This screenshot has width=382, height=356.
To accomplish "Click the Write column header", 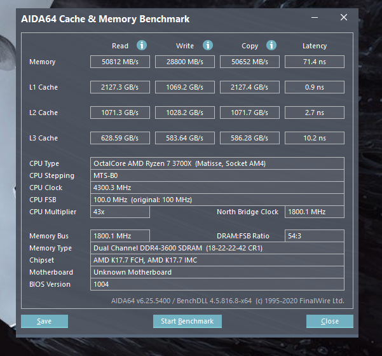I will click(x=185, y=46).
